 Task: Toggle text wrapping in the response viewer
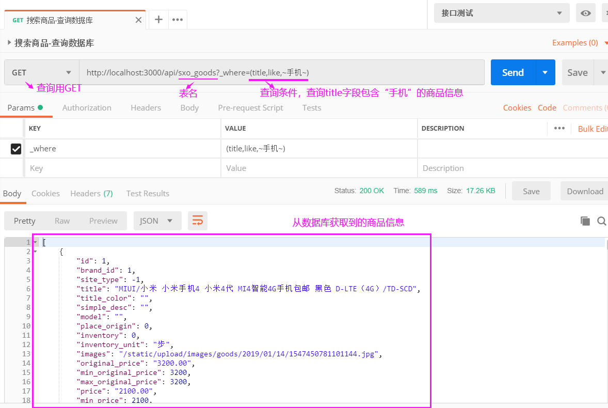[198, 221]
